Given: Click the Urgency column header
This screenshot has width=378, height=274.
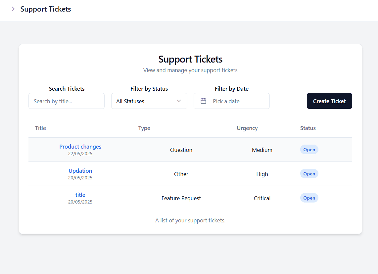Looking at the screenshot, I should coord(247,128).
